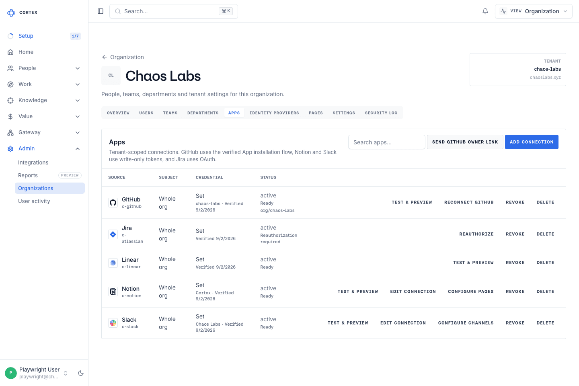Switch to the Users tab
Screen dimensions: 579x386
tap(146, 113)
